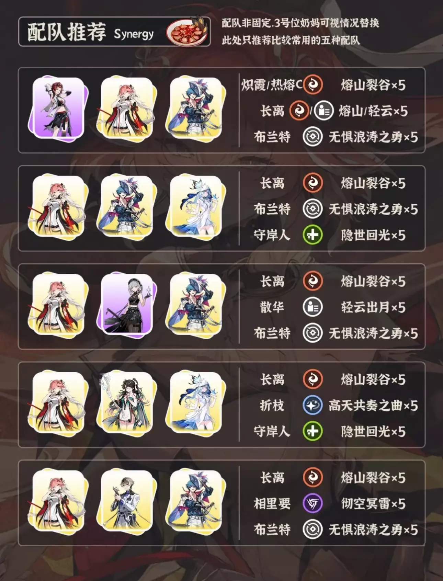
Task: Click the 彻空冥雷×5 set label
Action: point(373,504)
